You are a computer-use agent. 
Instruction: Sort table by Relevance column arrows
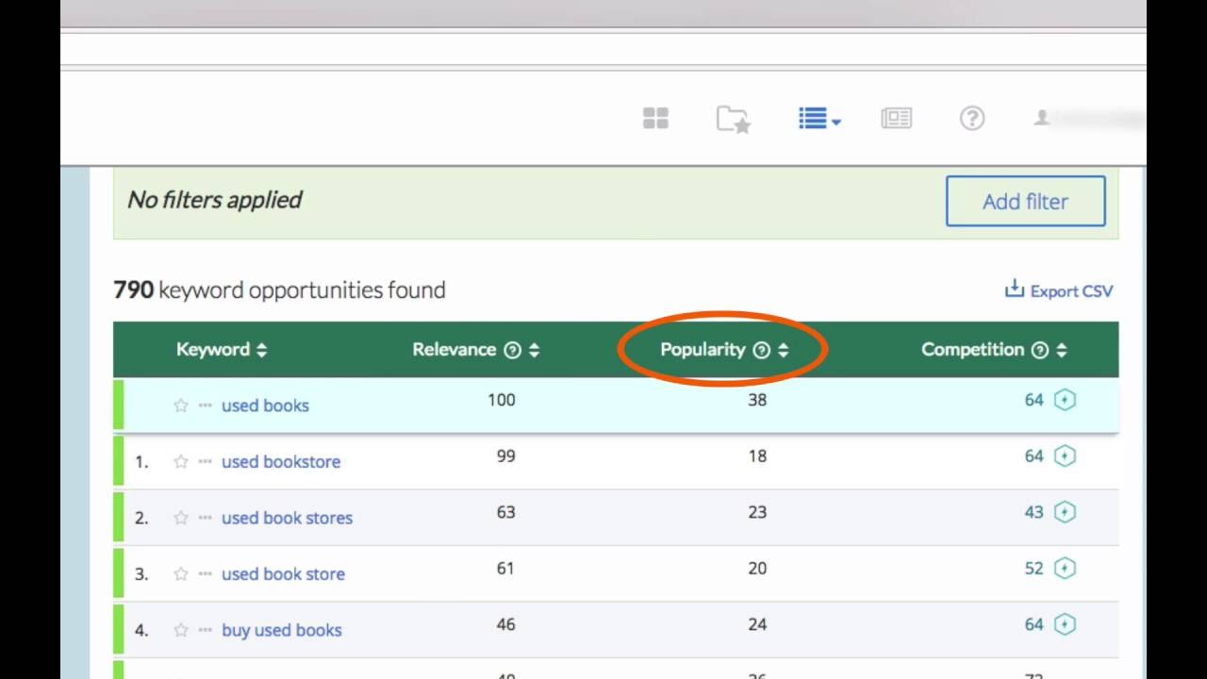[534, 350]
